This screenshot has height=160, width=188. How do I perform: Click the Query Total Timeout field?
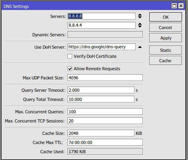[x=101, y=99]
